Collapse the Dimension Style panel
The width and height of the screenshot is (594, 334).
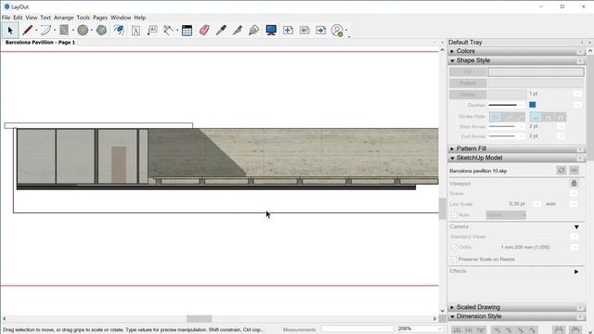click(x=452, y=316)
